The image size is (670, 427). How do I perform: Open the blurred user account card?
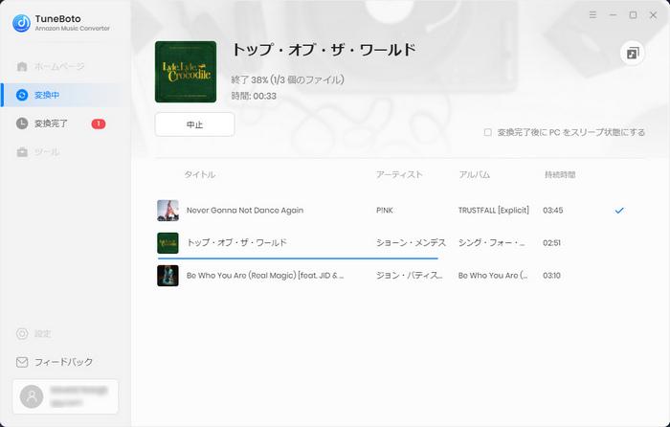point(65,396)
